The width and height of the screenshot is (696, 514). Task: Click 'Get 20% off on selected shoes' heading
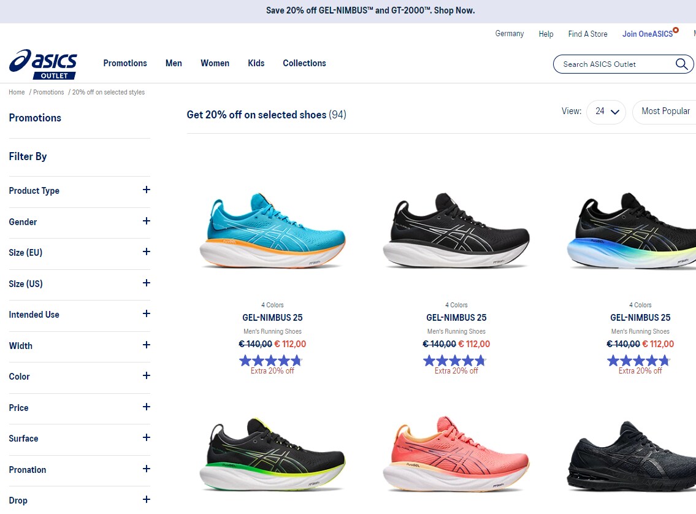click(256, 115)
